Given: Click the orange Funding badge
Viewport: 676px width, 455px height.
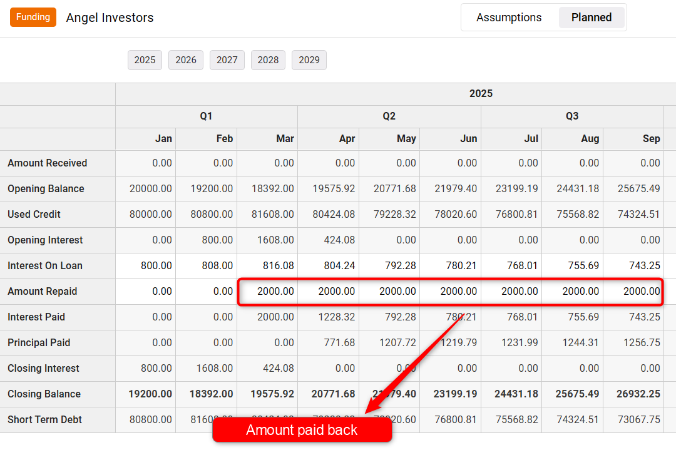Looking at the screenshot, I should click(x=33, y=18).
